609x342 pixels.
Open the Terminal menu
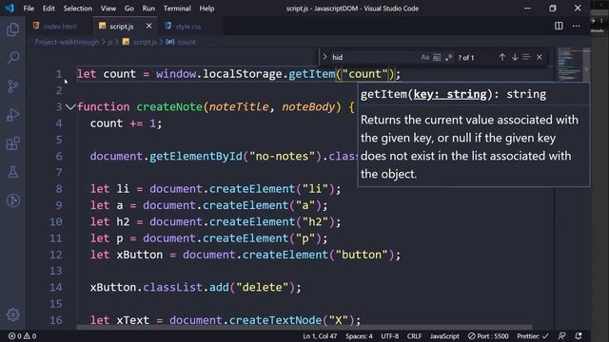(x=177, y=9)
